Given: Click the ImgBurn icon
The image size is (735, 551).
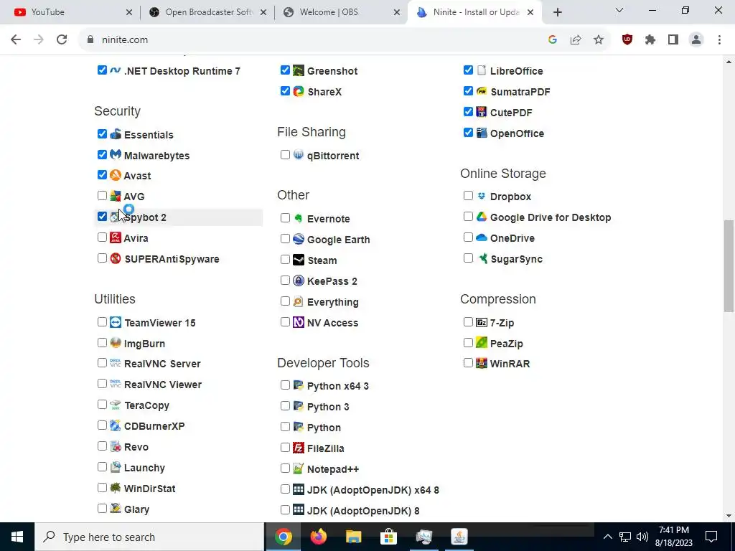Looking at the screenshot, I should [x=116, y=342].
